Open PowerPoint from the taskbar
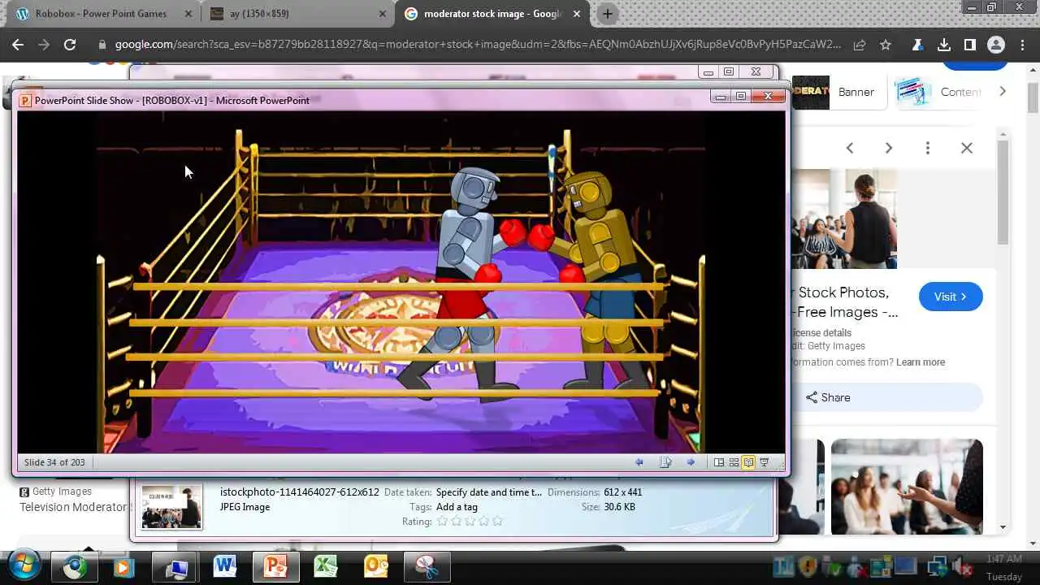 click(x=275, y=566)
